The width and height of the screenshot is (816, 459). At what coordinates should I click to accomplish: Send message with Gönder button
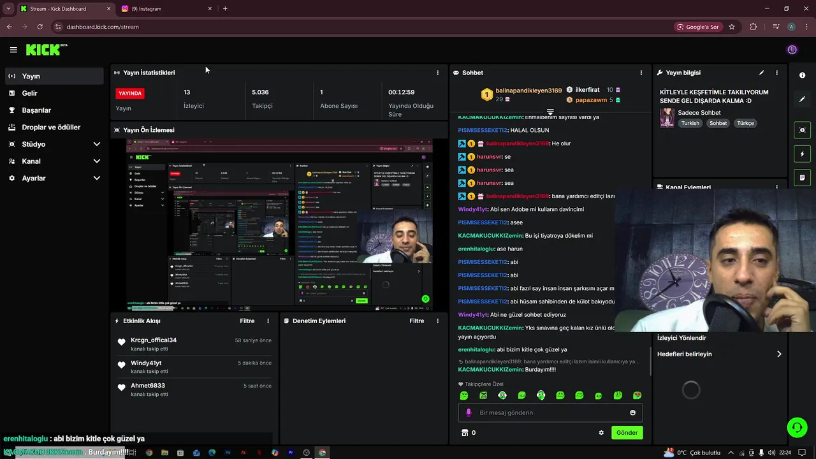point(627,433)
